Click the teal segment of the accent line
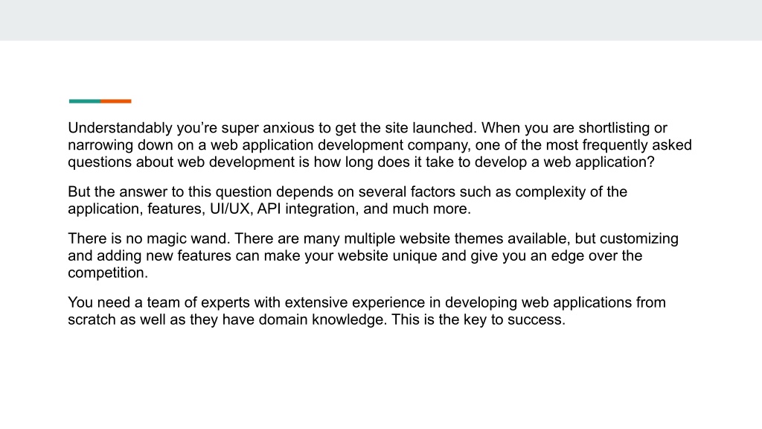The image size is (762, 429). (x=85, y=101)
